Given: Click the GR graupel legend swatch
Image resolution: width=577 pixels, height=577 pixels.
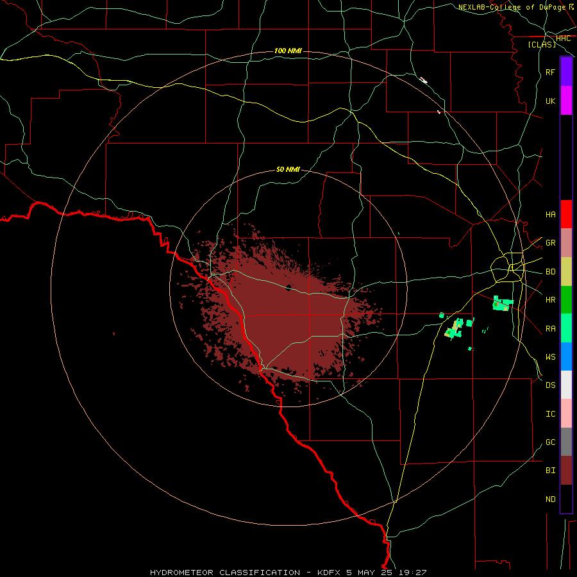Looking at the screenshot, I should coord(566,243).
